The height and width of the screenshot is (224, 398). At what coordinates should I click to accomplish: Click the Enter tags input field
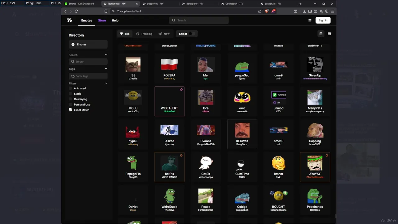point(88,76)
